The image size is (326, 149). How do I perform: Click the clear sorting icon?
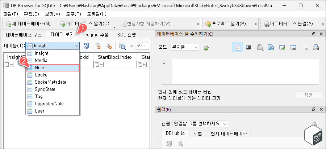[109, 46]
